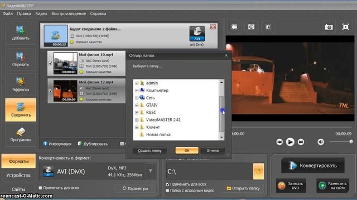Image resolution: width=357 pixels, height=200 pixels.
Task: Expand the GTAIV folder node
Action: 137,105
